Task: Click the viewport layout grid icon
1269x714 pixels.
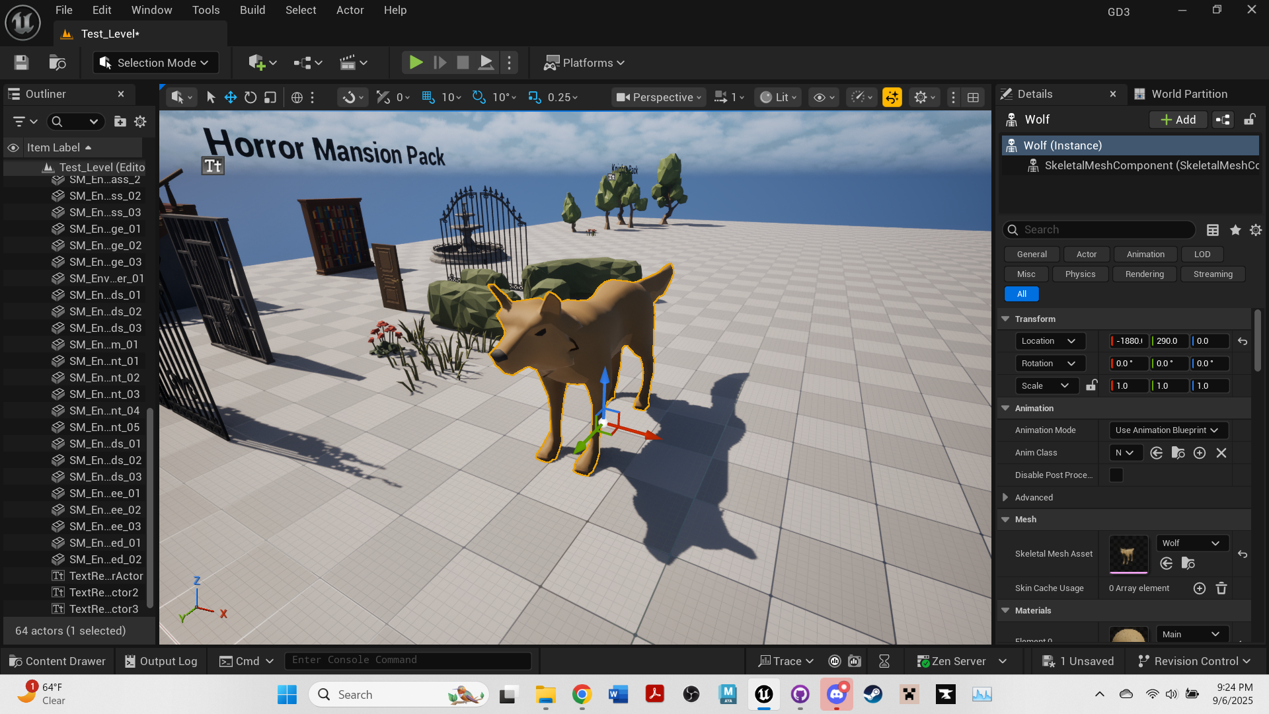Action: [973, 98]
